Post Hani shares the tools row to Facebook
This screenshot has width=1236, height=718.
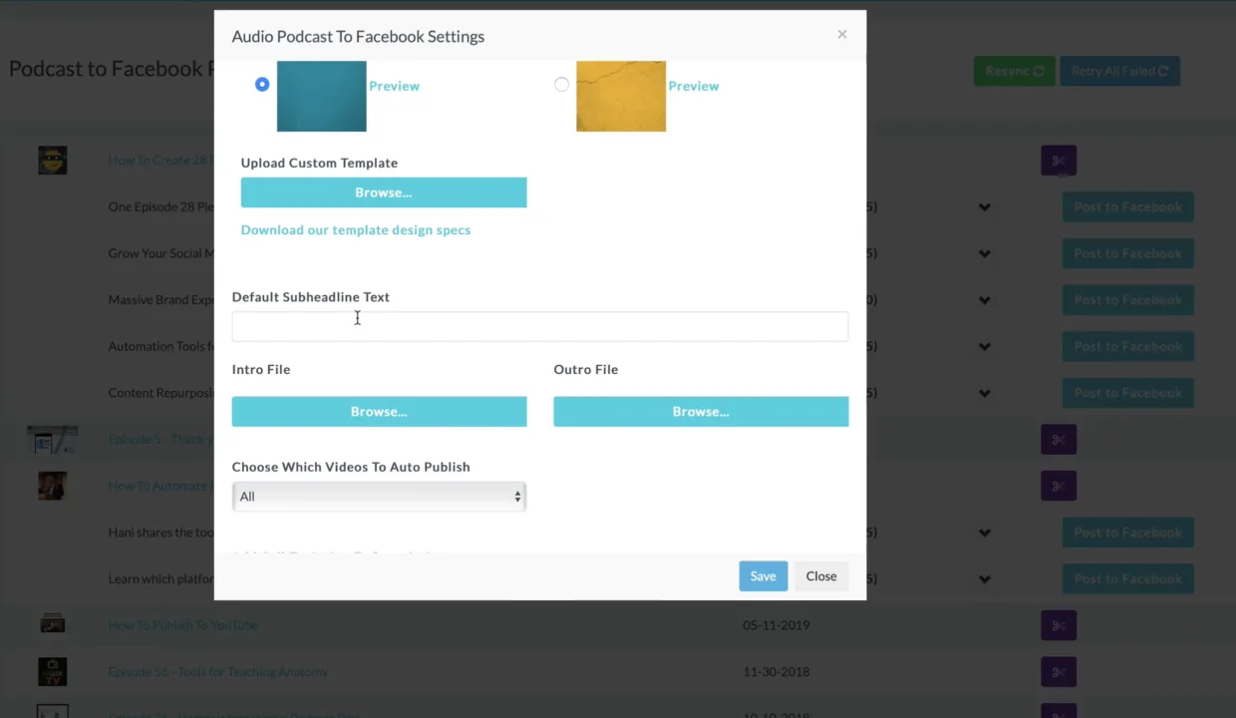[x=1127, y=533]
